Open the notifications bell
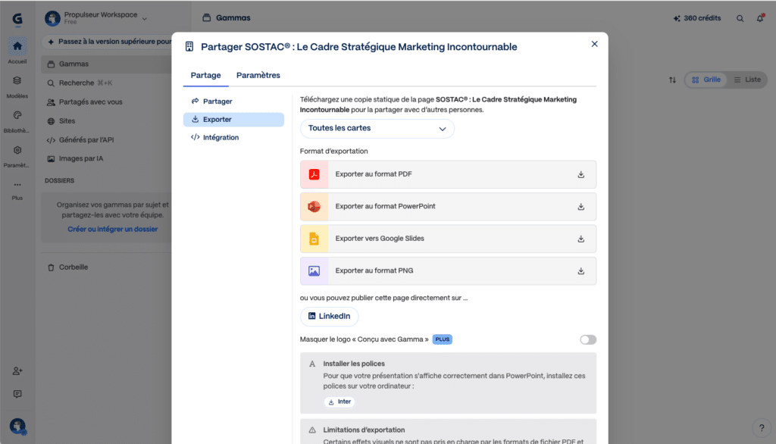The height and width of the screenshot is (444, 776). tap(760, 18)
